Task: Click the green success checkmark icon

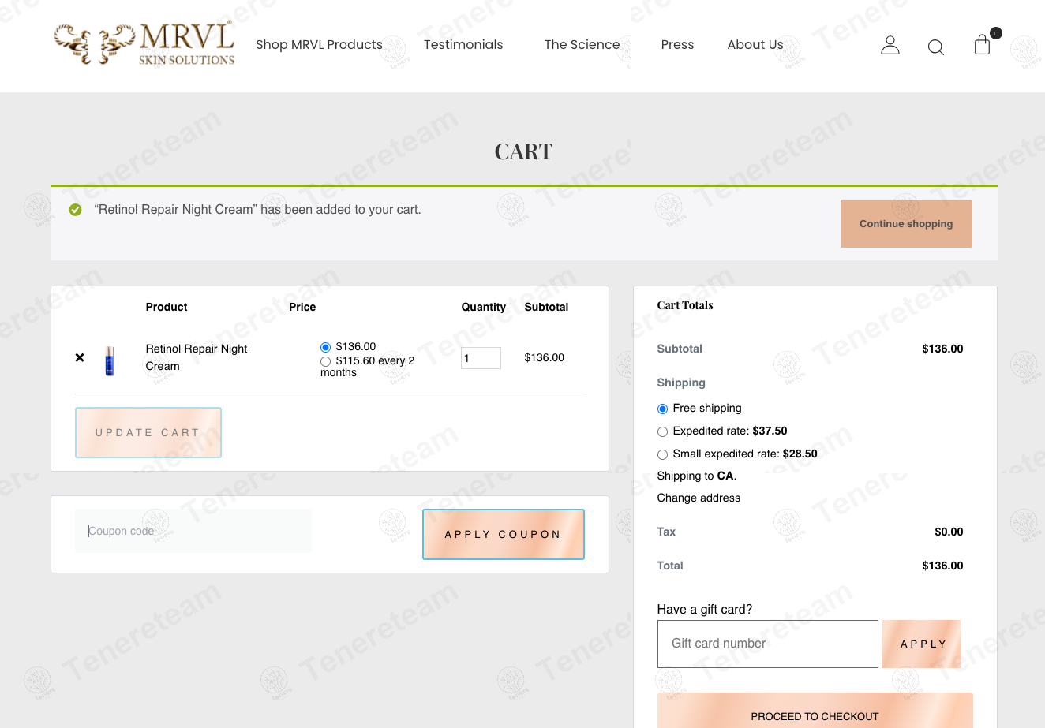Action: [x=76, y=210]
